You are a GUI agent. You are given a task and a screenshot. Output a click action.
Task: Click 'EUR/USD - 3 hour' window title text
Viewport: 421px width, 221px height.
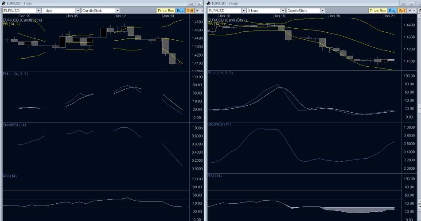tap(225, 4)
